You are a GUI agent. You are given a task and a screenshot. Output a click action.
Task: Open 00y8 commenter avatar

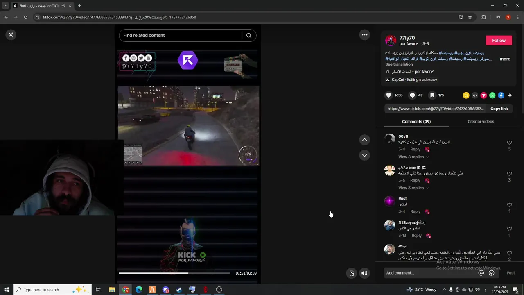[390, 139]
